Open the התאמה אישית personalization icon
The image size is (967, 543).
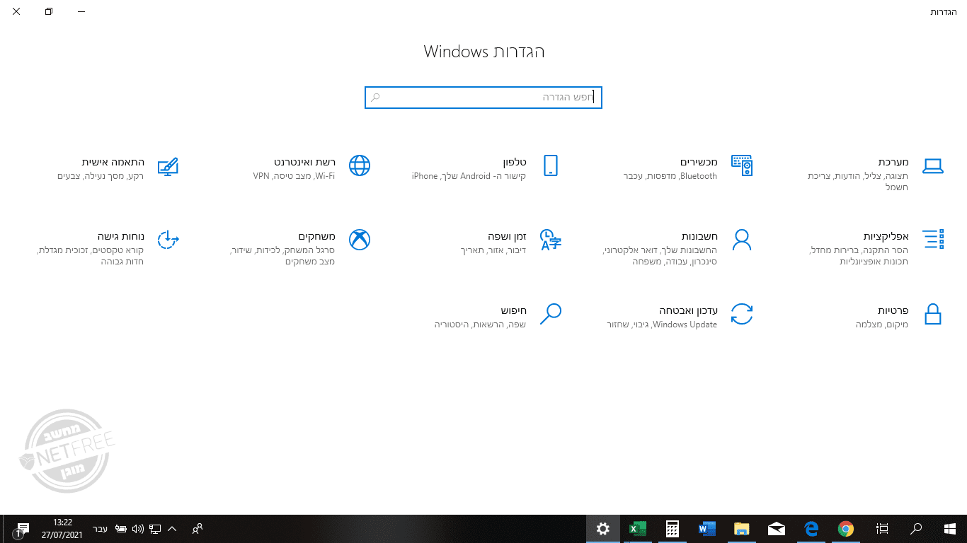168,166
